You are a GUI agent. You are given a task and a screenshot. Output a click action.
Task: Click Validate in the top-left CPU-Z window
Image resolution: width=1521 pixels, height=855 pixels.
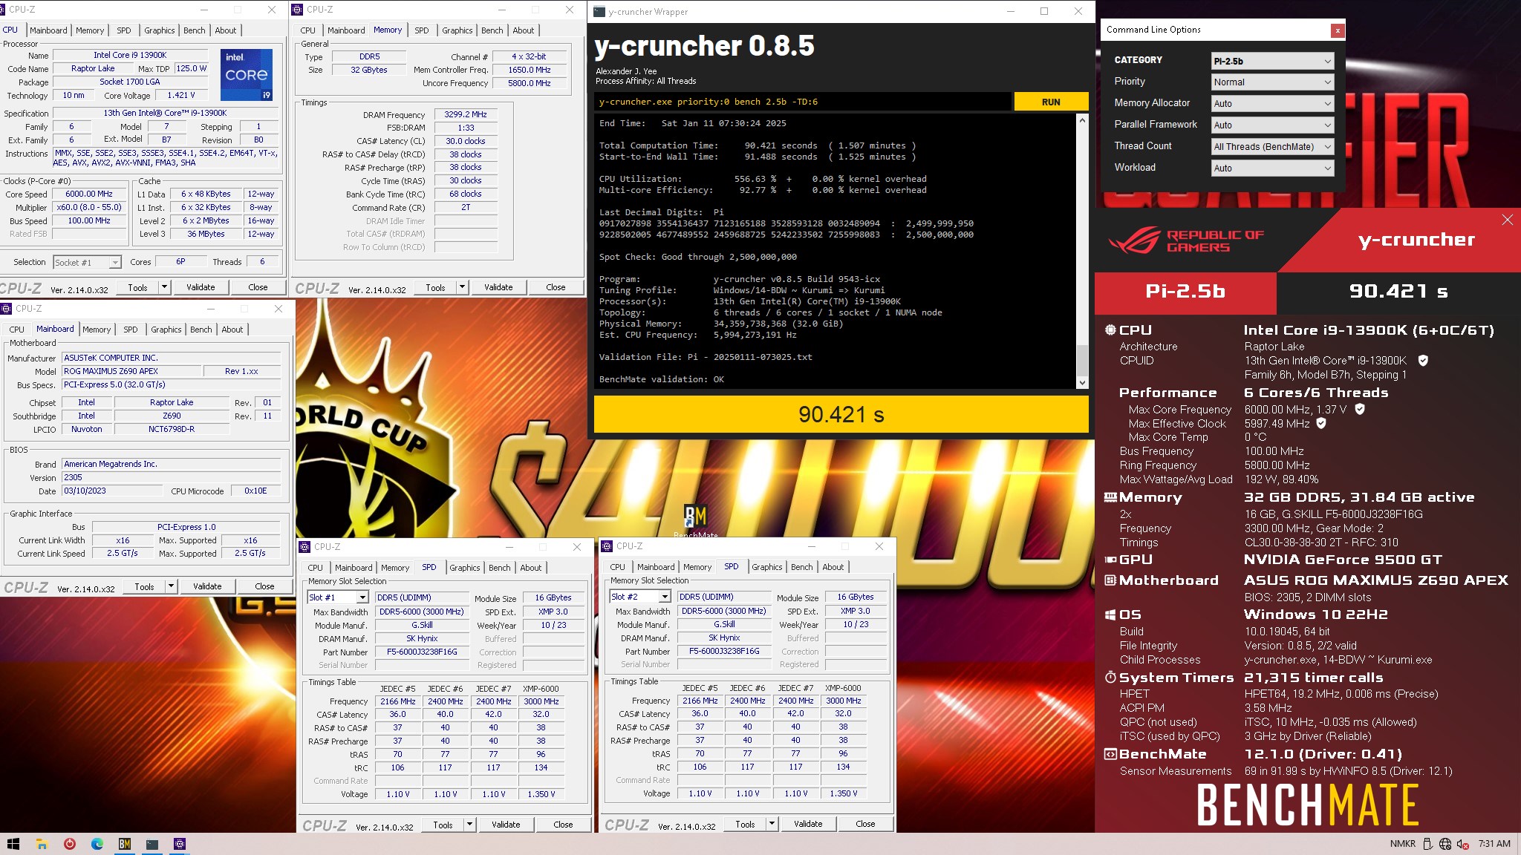[x=201, y=287]
